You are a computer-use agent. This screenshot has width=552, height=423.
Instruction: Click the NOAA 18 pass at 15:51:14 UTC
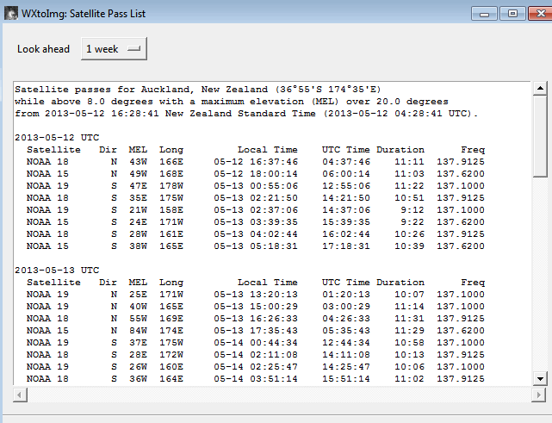(256, 378)
